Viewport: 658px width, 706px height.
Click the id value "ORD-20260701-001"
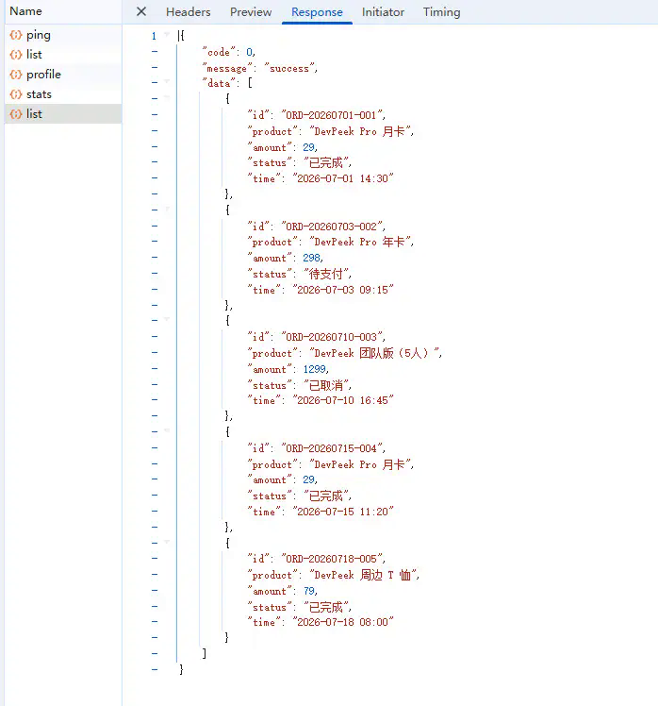333,115
